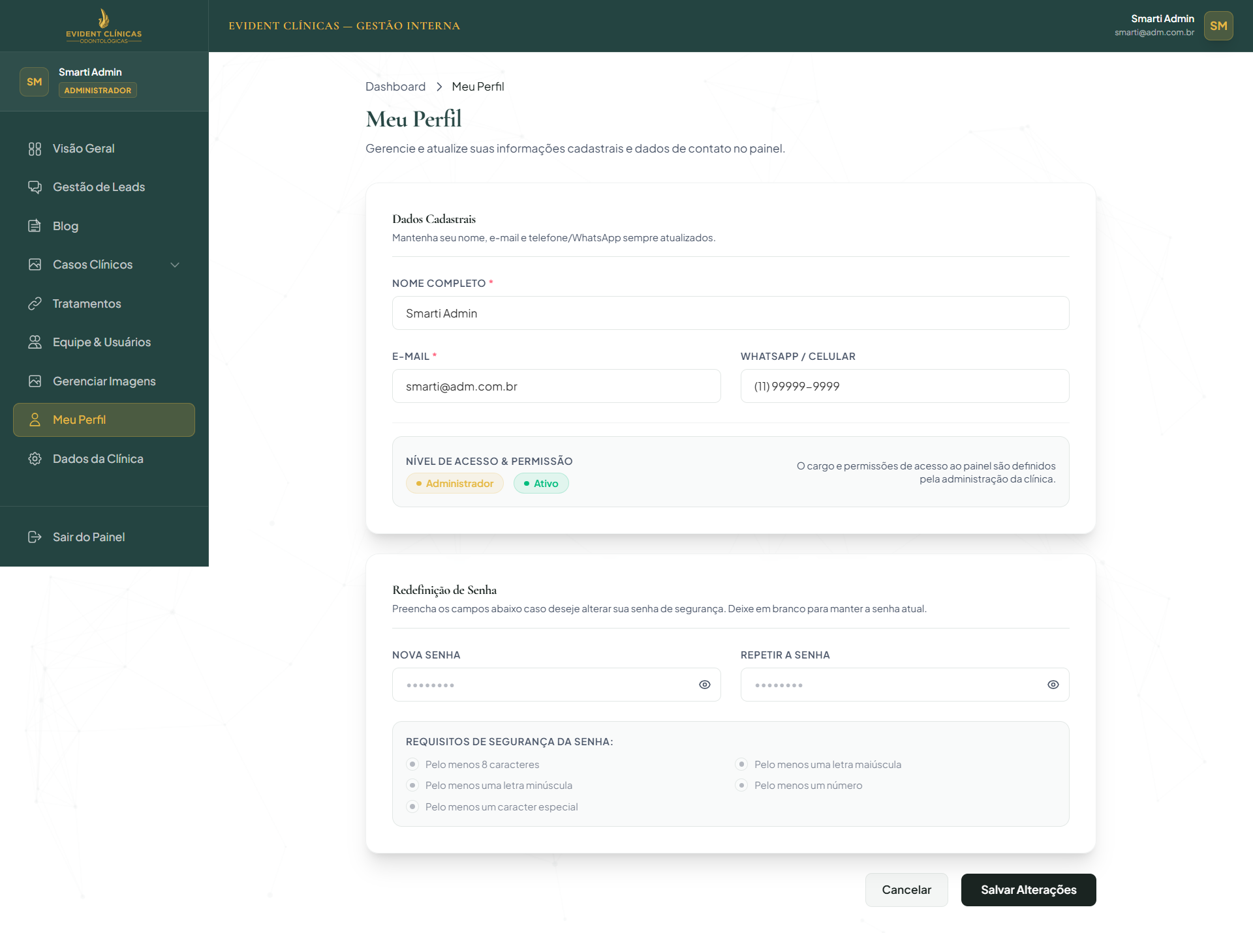Click the Meu Perfil breadcrumb text

point(478,87)
